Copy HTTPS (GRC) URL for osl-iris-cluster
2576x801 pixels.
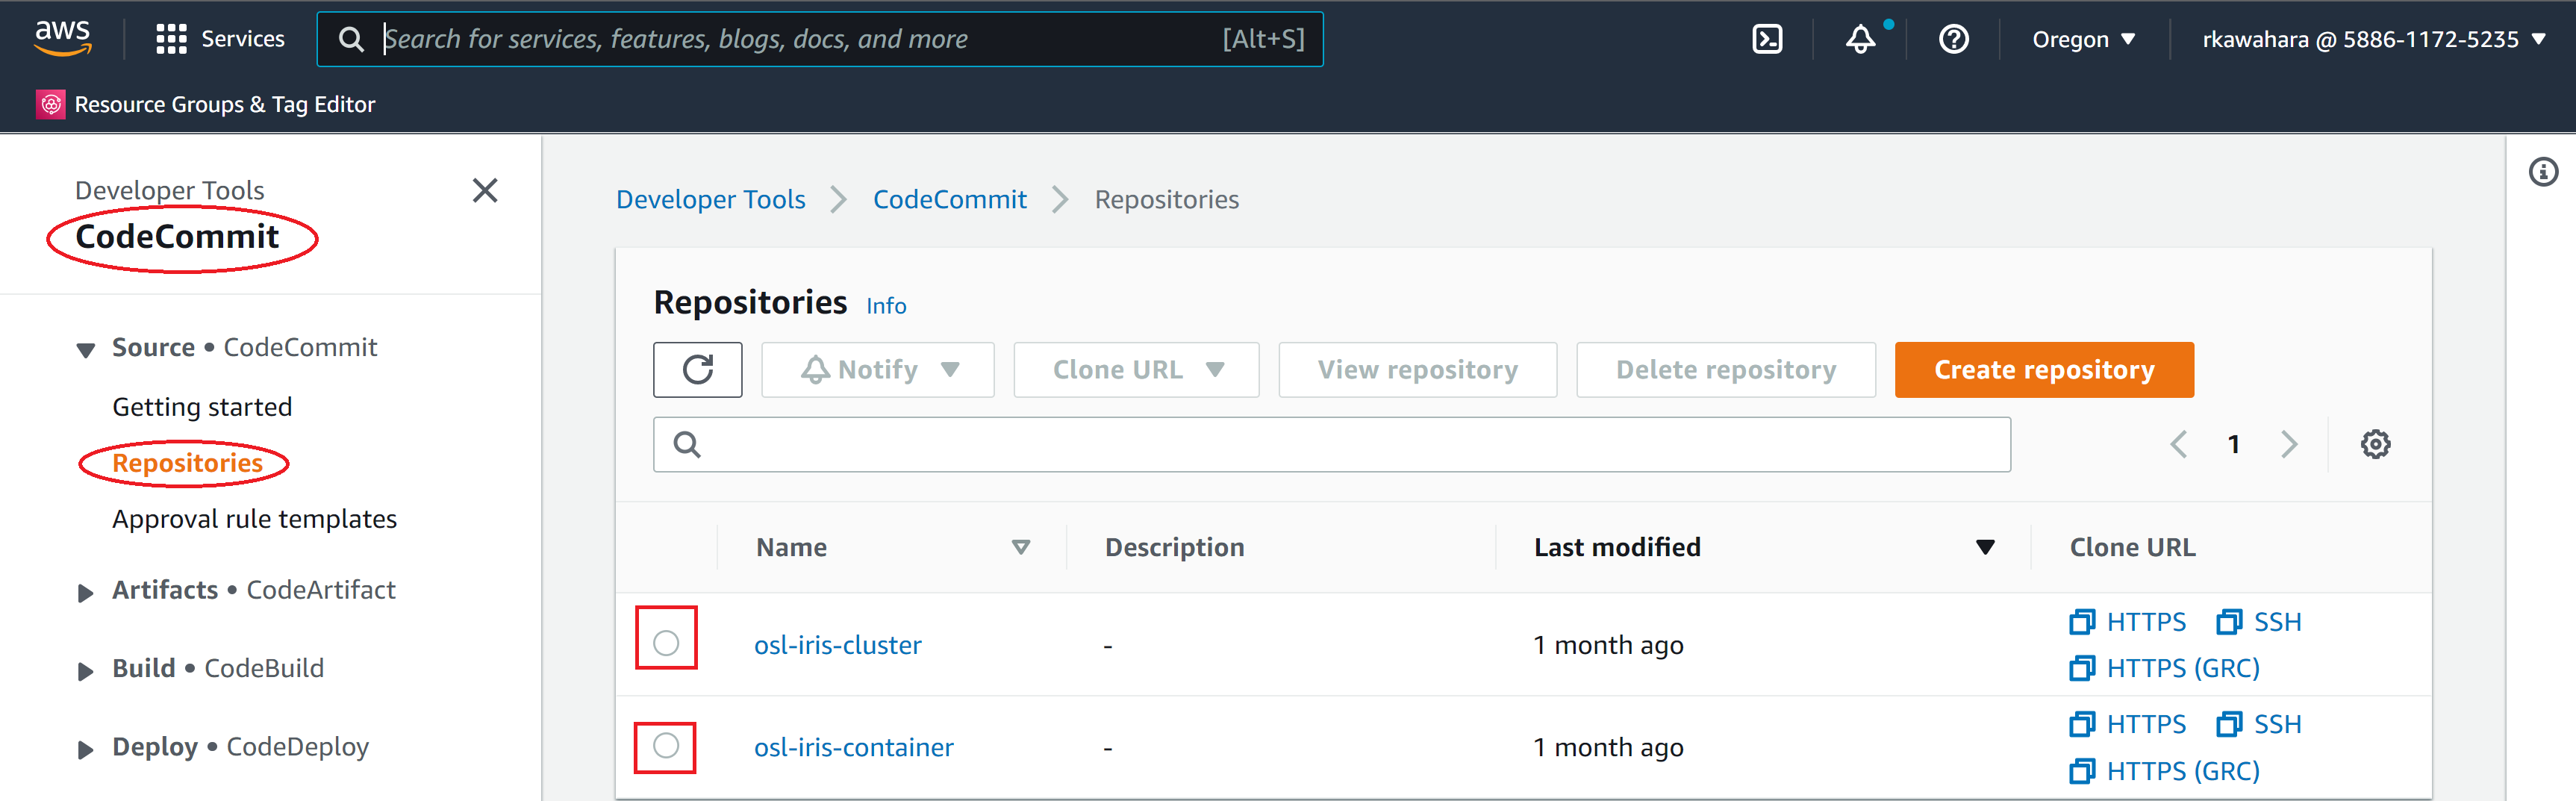point(2164,668)
